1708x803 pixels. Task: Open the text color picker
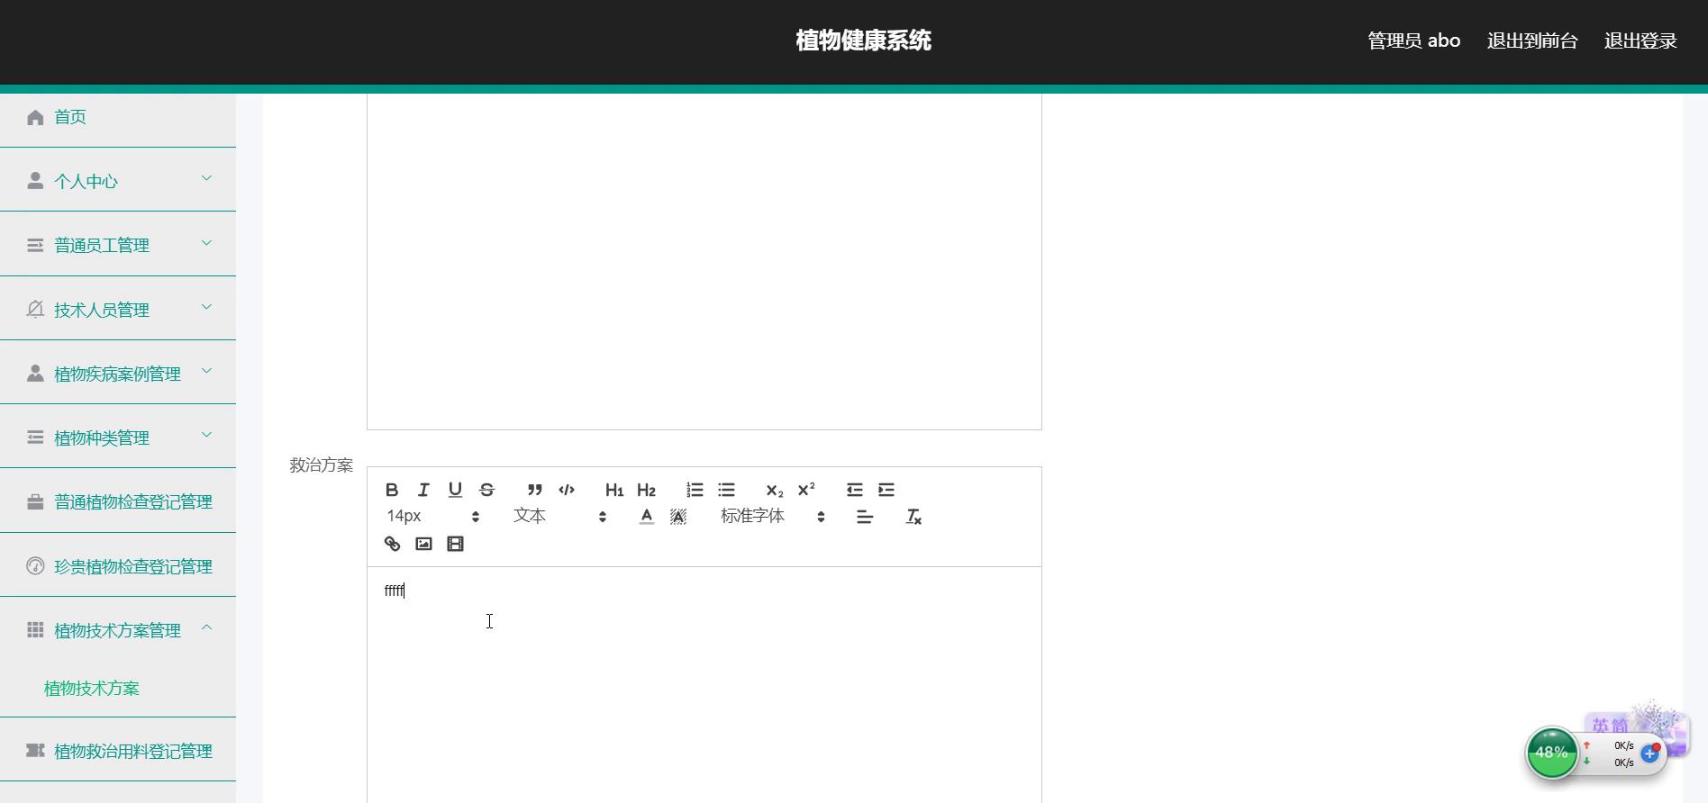(646, 517)
